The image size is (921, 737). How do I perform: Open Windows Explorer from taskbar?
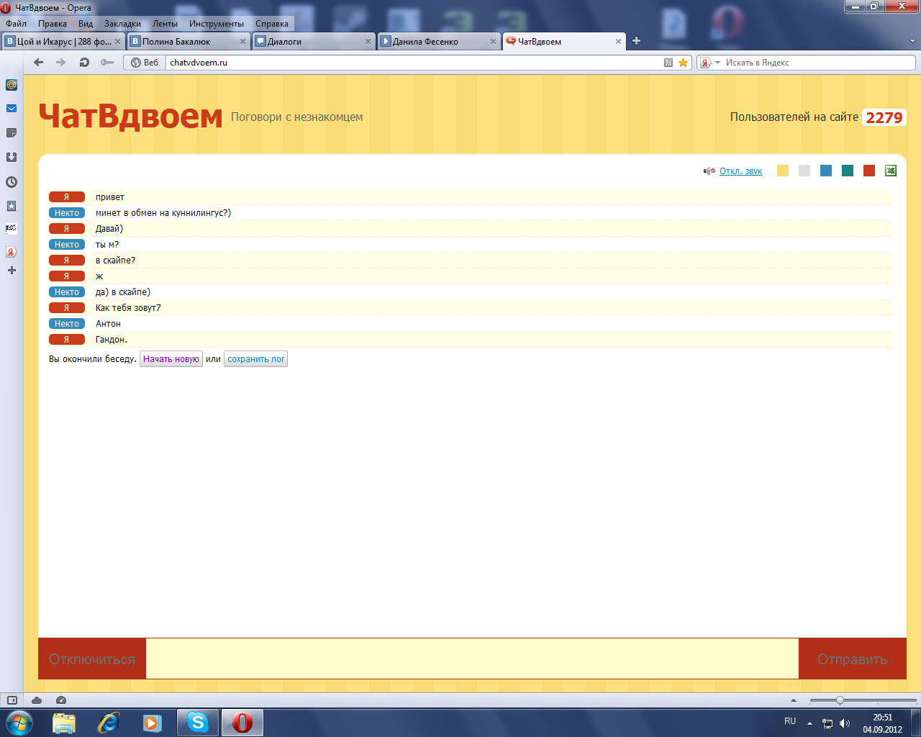[64, 723]
